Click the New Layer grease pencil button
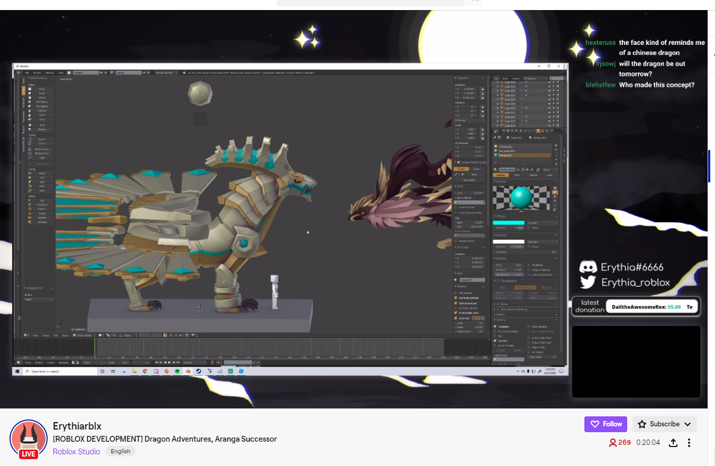 tap(469, 180)
